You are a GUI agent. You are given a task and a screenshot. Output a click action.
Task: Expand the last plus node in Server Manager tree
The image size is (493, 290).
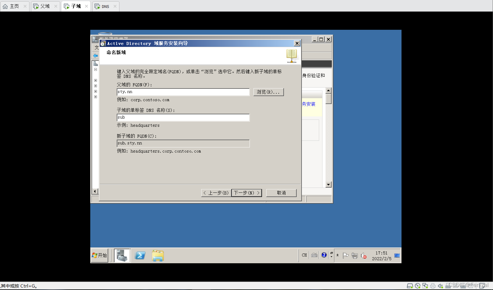tap(95, 97)
